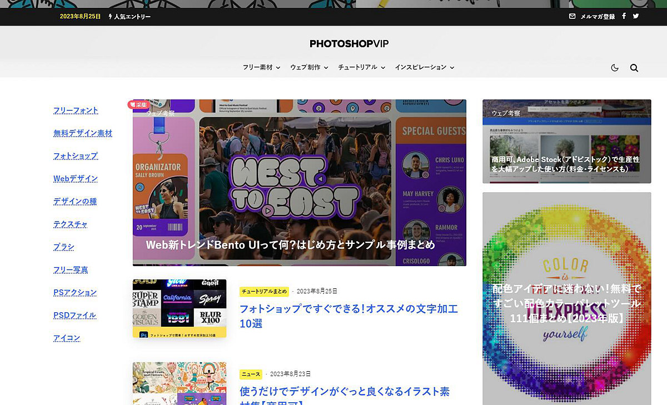This screenshot has width=667, height=405.
Task: Go to フリー写真 in sidebar
Action: pos(71,270)
